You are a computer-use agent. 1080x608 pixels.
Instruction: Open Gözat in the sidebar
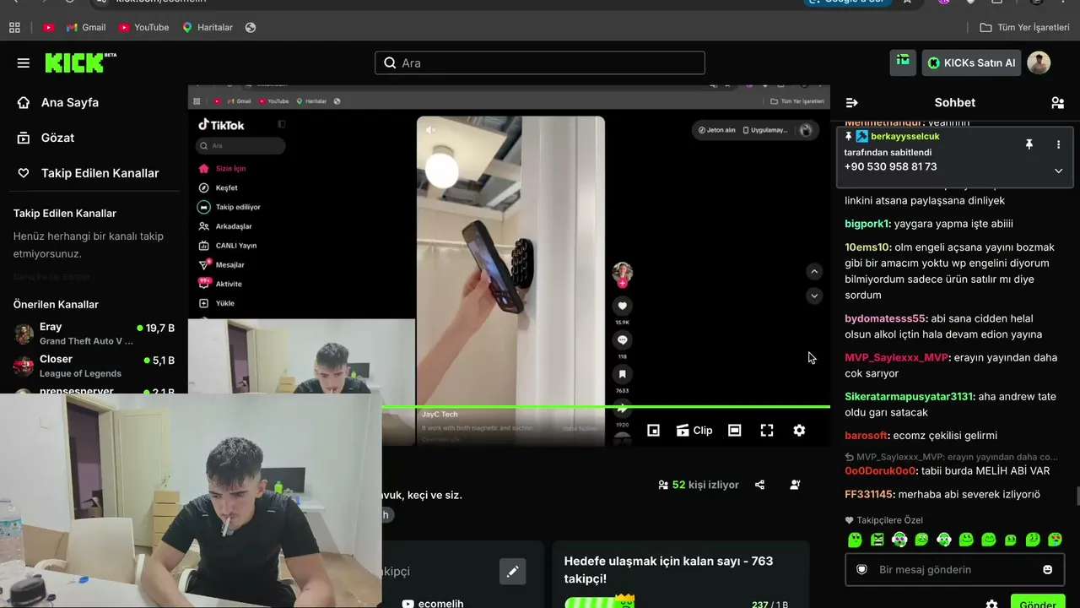[46, 138]
